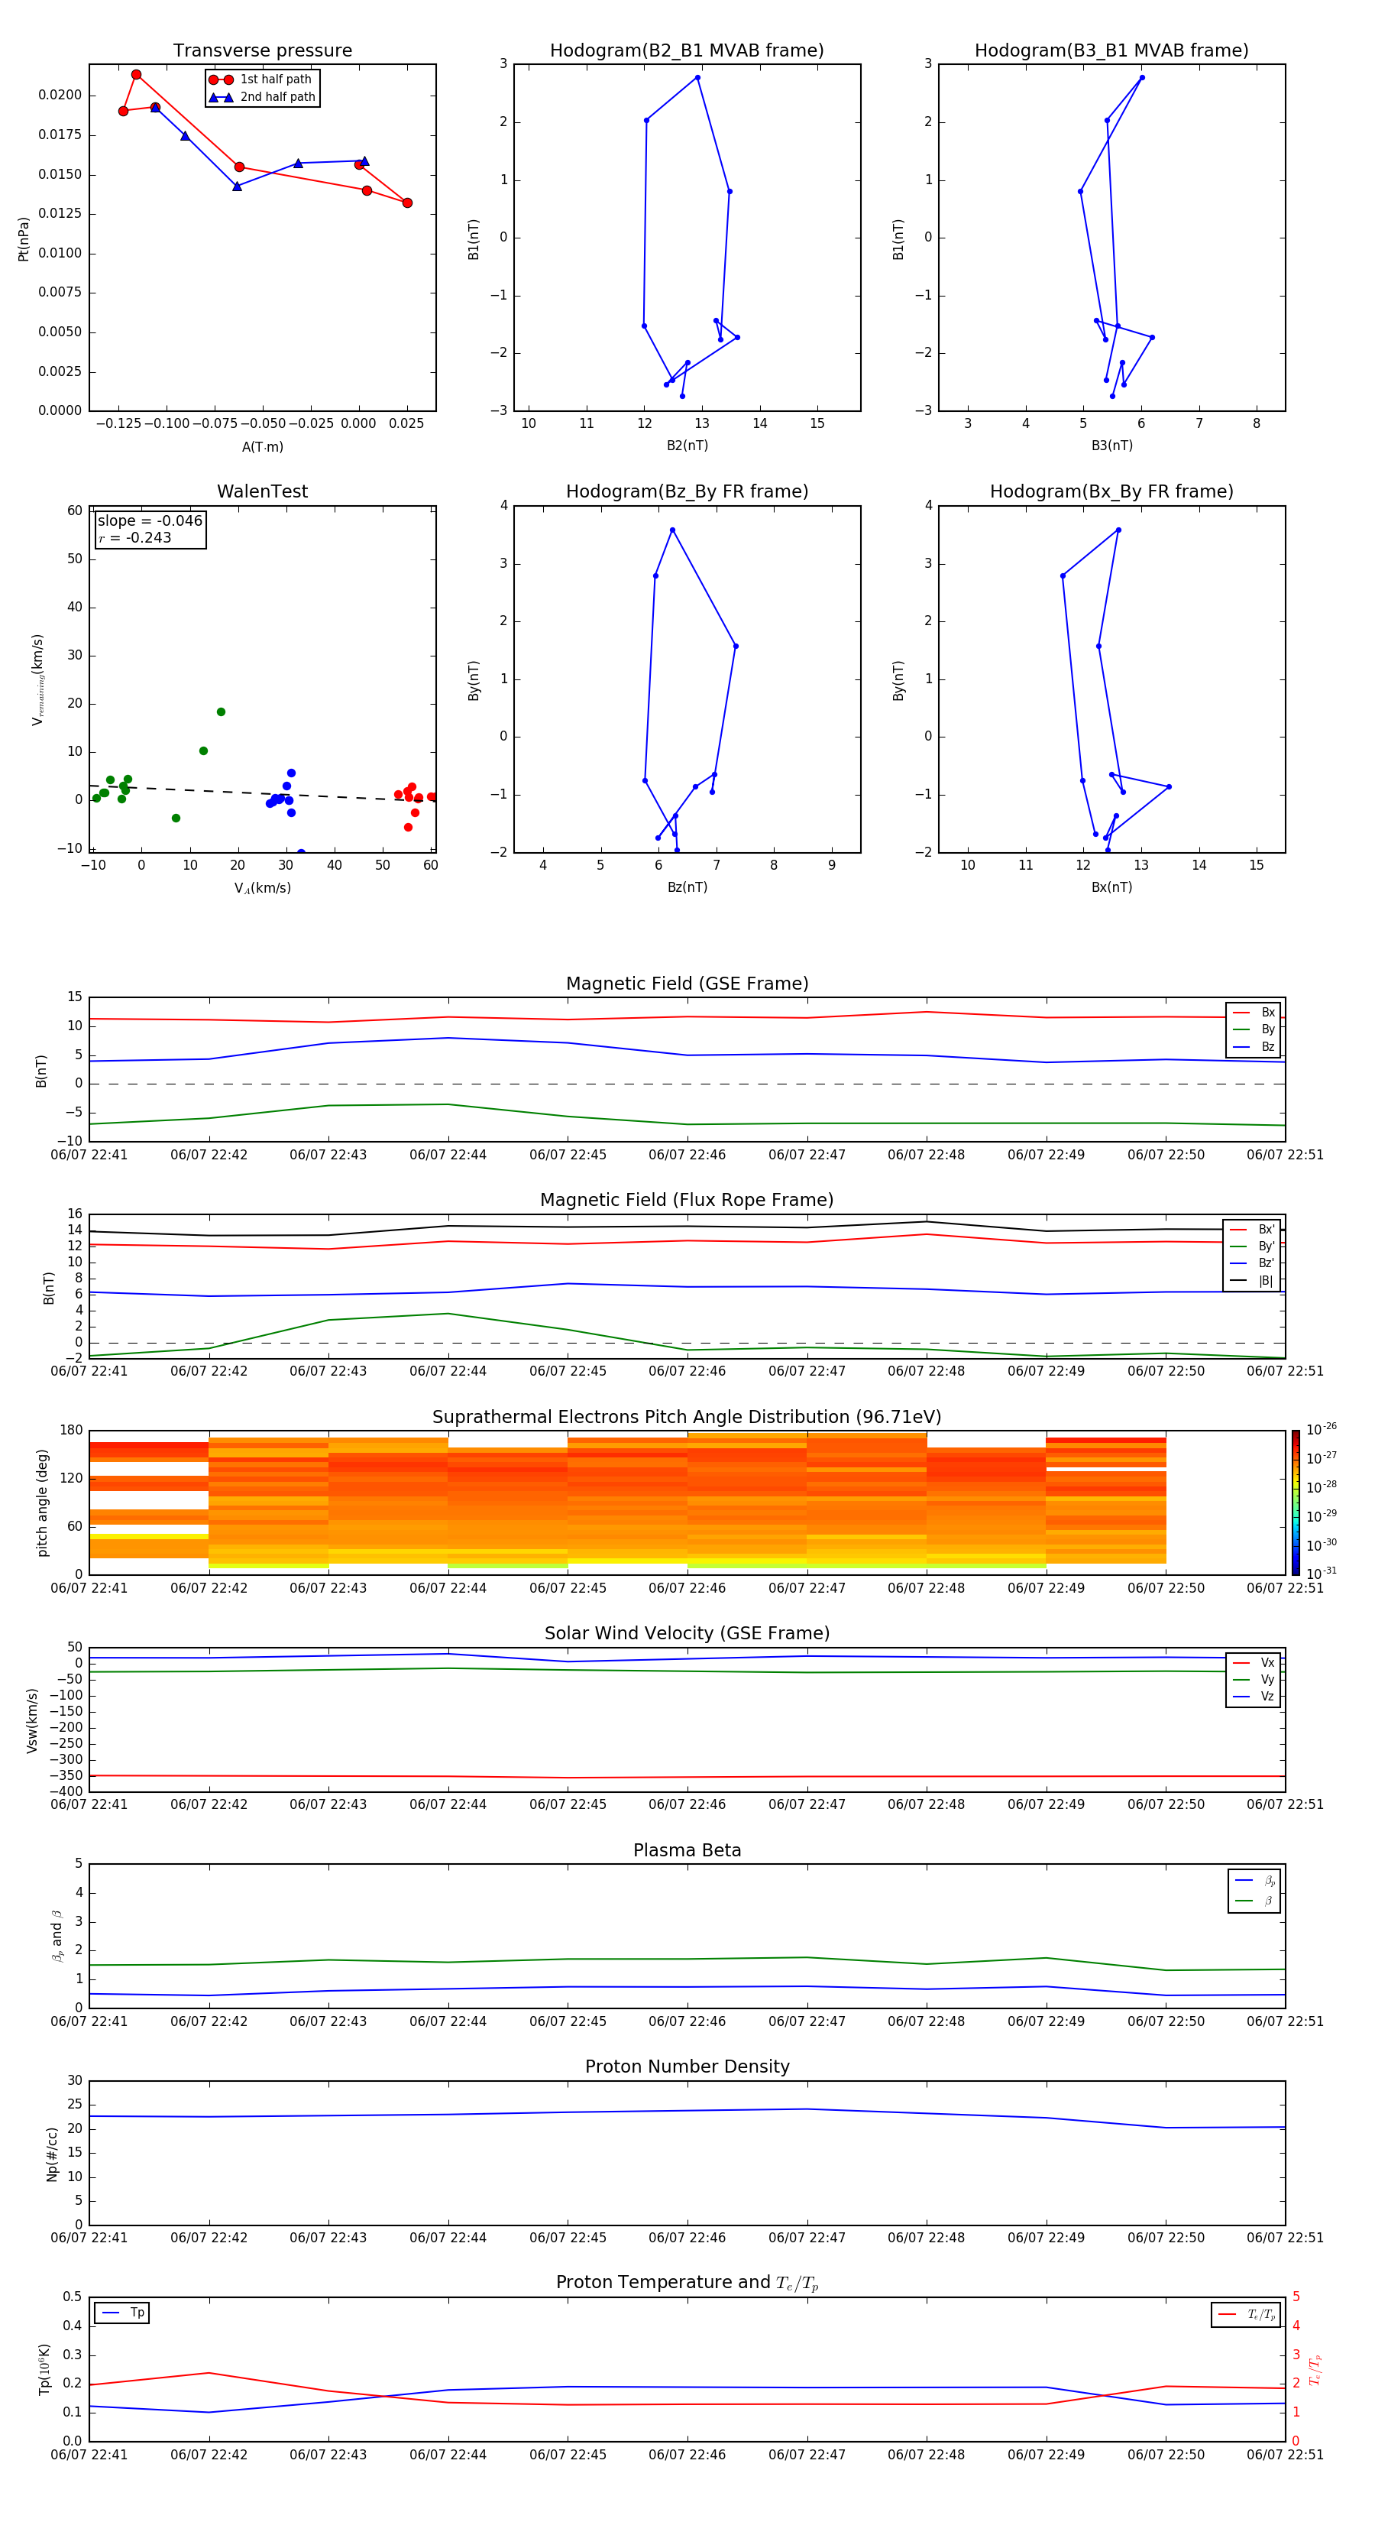The image size is (1375, 2522).
Task: Click the β entry in Plasma Beta legend
Action: click(x=1254, y=1901)
